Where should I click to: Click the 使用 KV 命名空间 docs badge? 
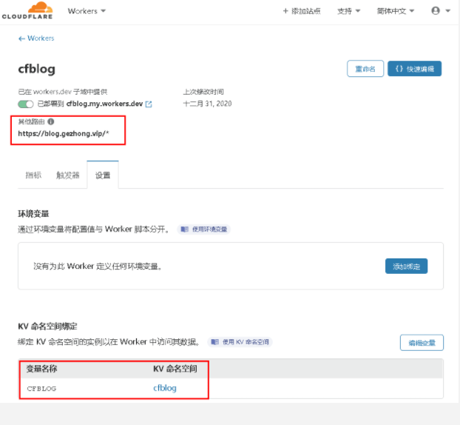pos(240,342)
